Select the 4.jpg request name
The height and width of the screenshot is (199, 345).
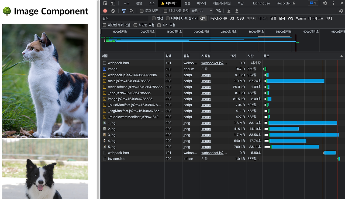pos(112,141)
